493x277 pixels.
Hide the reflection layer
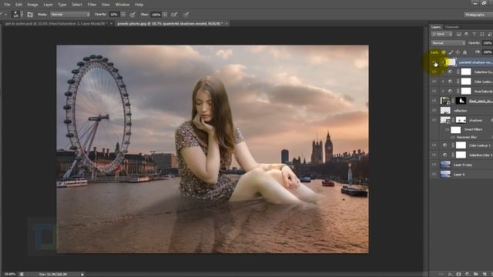click(434, 111)
